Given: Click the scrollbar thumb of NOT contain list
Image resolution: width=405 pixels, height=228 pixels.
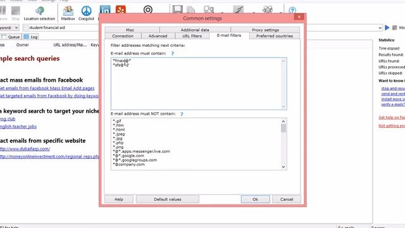Looking at the screenshot, I should tap(283, 128).
